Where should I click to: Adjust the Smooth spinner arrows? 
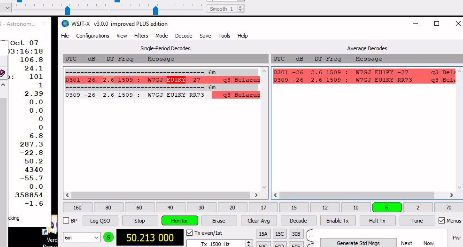pyautogui.click(x=240, y=9)
